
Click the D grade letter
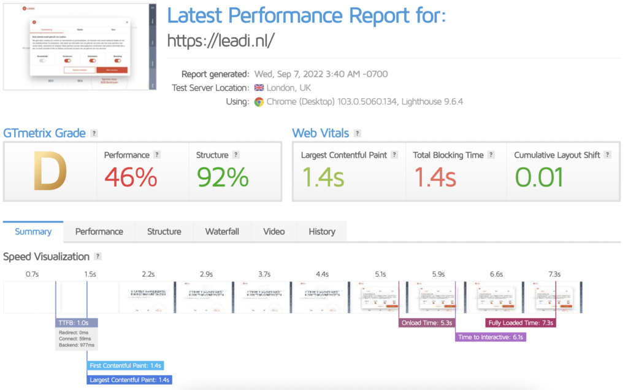pyautogui.click(x=50, y=171)
